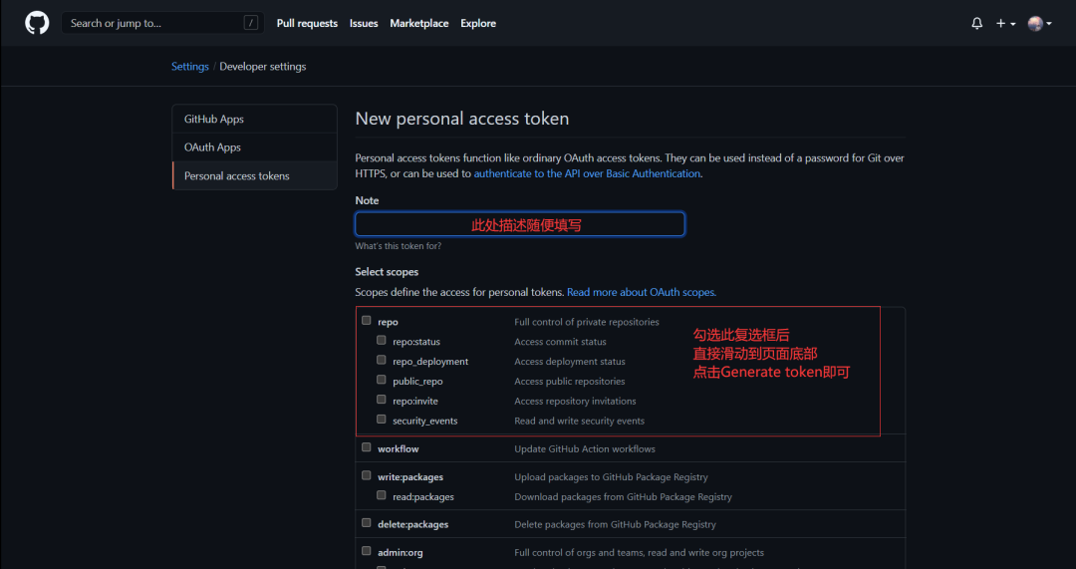Click the Access public repositories description
The image size is (1076, 569).
tap(570, 382)
